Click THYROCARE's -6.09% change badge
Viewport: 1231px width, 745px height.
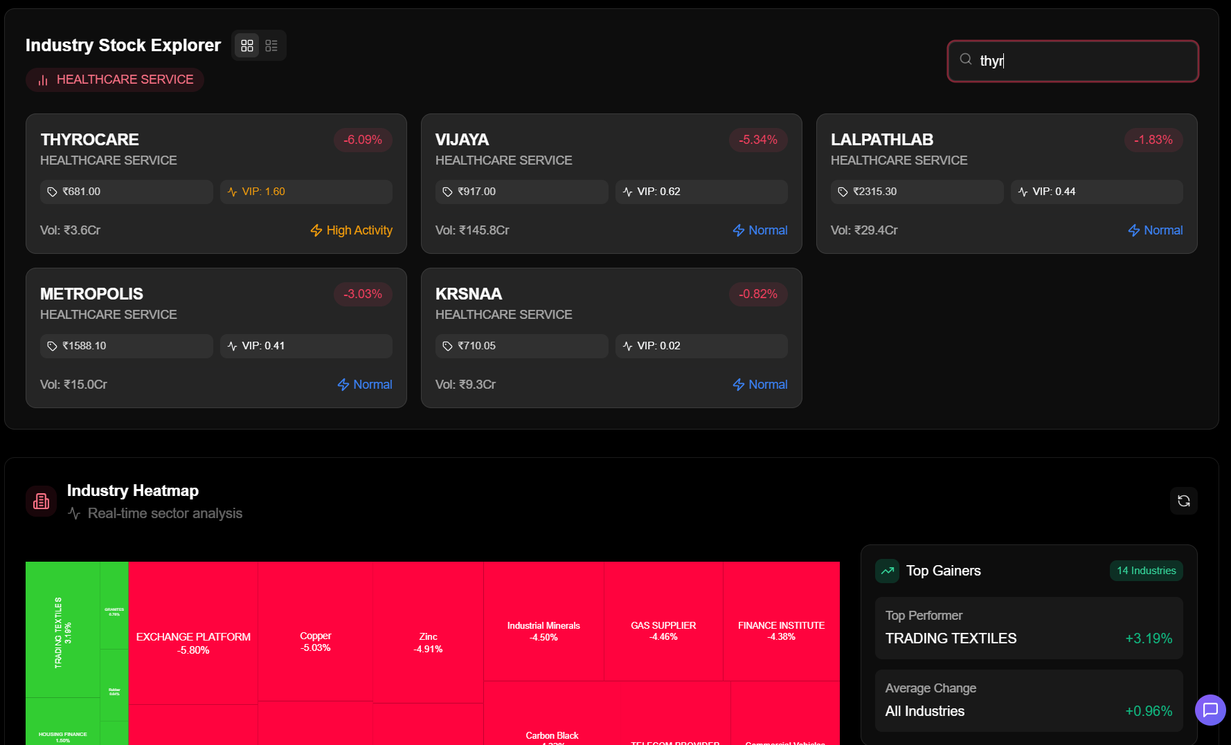363,140
